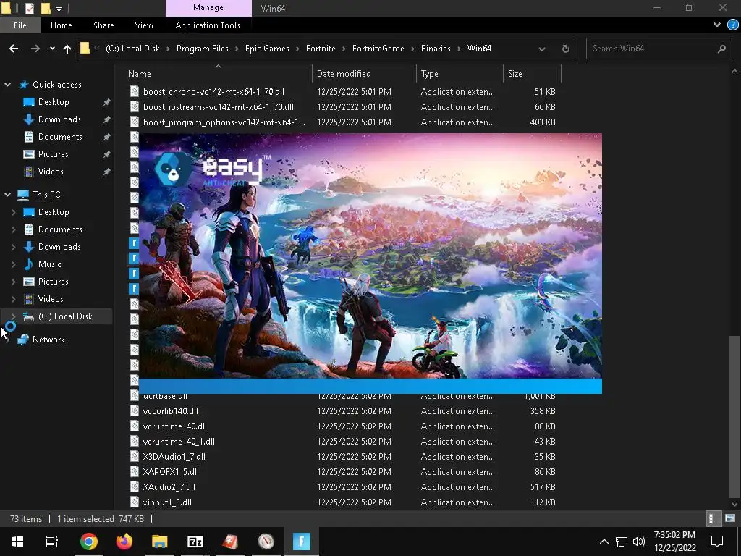
Task: Open the Windows Start menu
Action: [x=17, y=542]
